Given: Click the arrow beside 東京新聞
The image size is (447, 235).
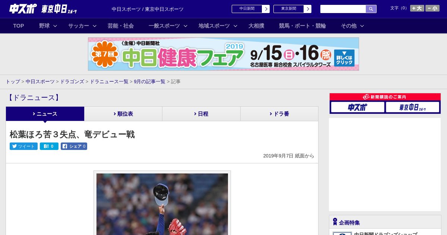Looking at the screenshot, I should point(308,9).
